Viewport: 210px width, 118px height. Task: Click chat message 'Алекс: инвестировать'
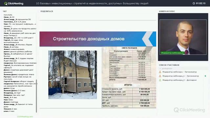(14, 49)
